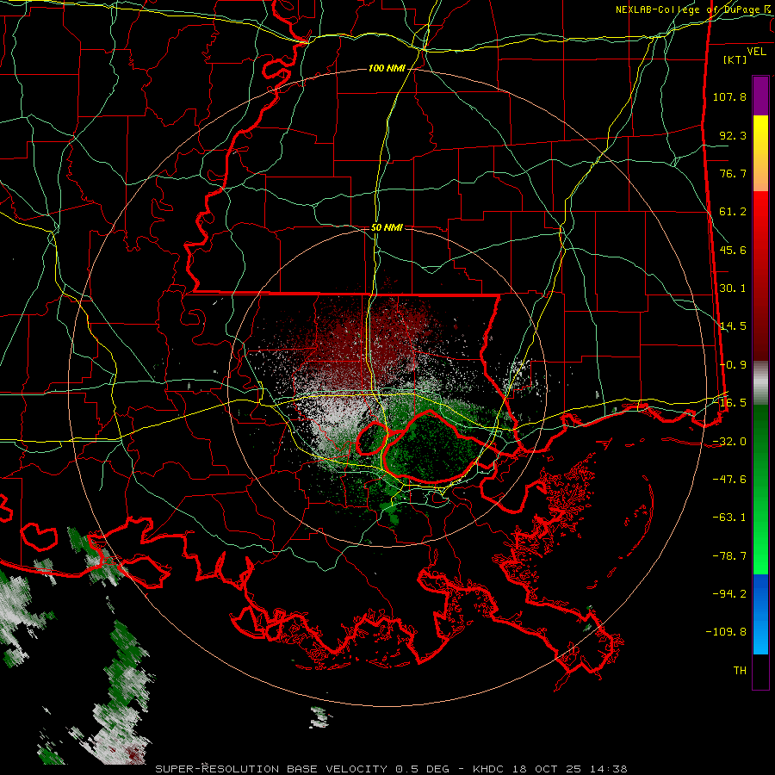Click the -109.8 velocity scale value
This screenshot has width=775, height=775.
(x=726, y=632)
